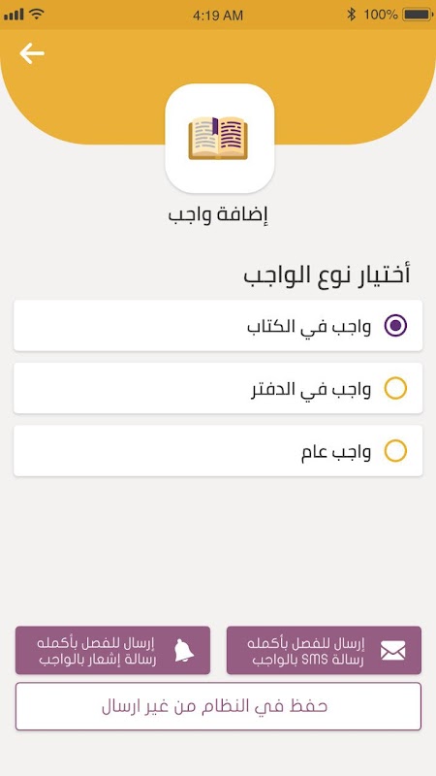Tap the white back arrow

point(32,53)
